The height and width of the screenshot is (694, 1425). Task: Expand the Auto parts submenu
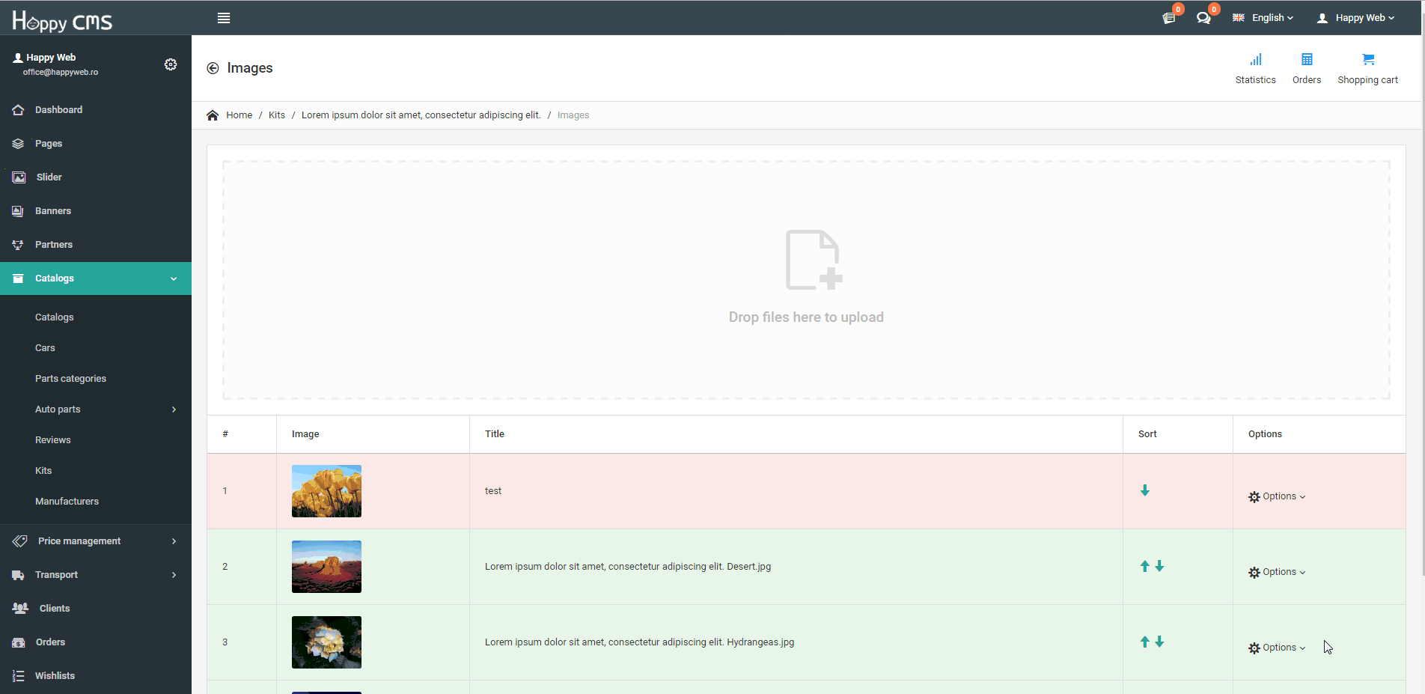(96, 409)
